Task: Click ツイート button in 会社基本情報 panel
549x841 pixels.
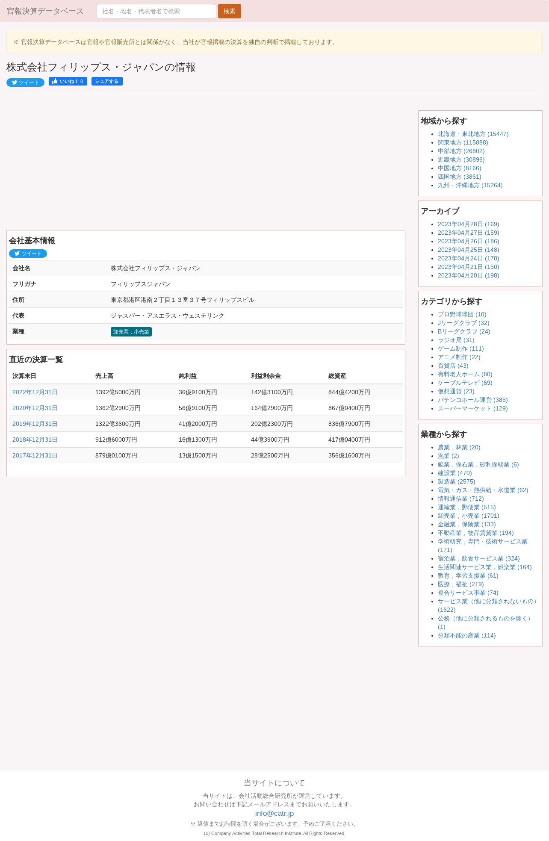Action: click(x=28, y=254)
